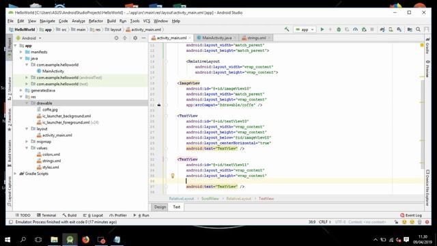Toggle the 1: Project tool window stripe
The image size is (437, 246).
coord(9,48)
